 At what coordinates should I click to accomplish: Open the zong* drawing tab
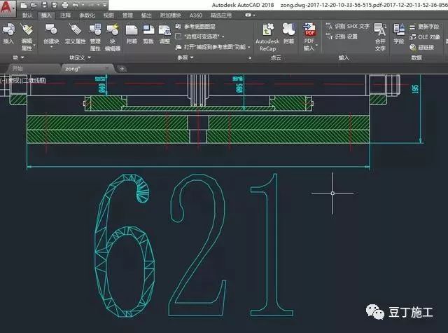click(74, 69)
